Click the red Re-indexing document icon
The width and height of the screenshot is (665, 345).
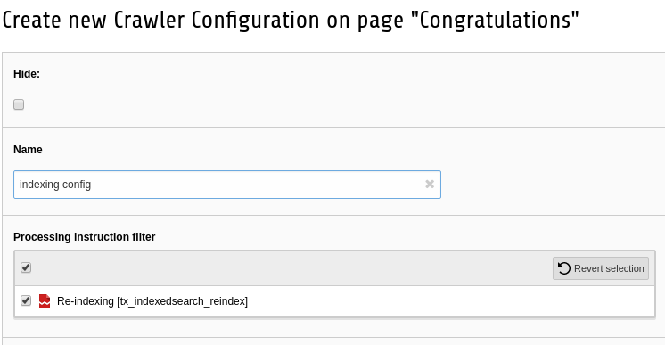tap(45, 300)
